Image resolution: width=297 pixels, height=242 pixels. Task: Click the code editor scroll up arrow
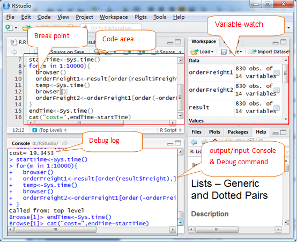[180, 61]
